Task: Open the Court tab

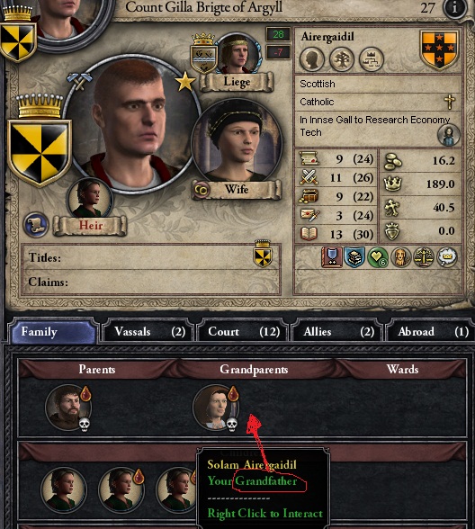Action: pyautogui.click(x=243, y=332)
